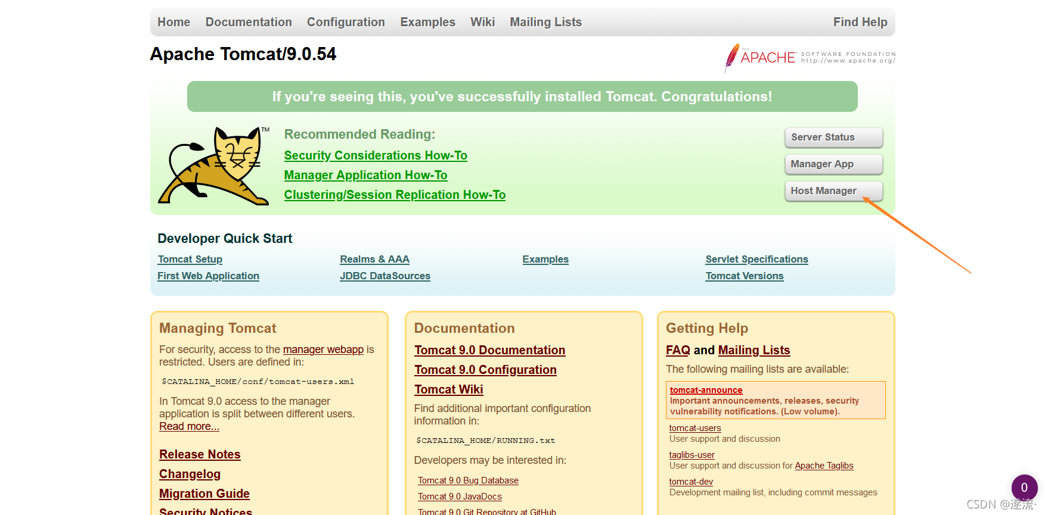
Task: Open Manager Application How-To link
Action: pyautogui.click(x=365, y=175)
